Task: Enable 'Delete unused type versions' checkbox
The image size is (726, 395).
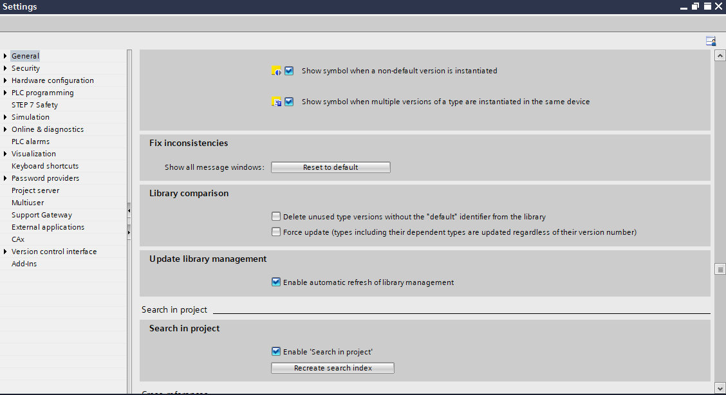Action: click(x=276, y=217)
